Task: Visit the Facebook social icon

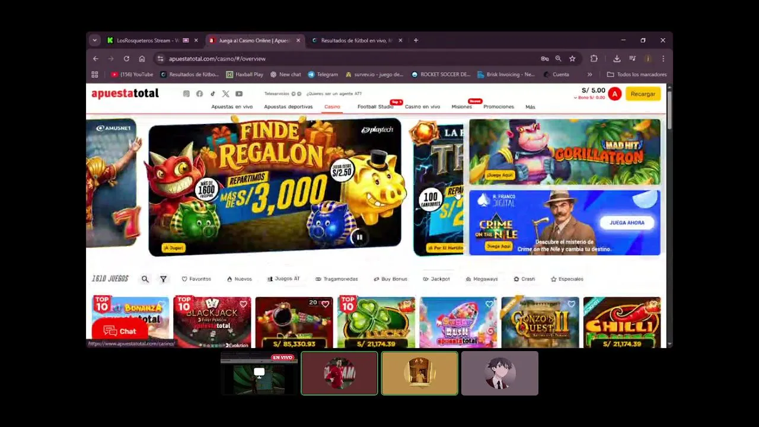Action: point(199,94)
